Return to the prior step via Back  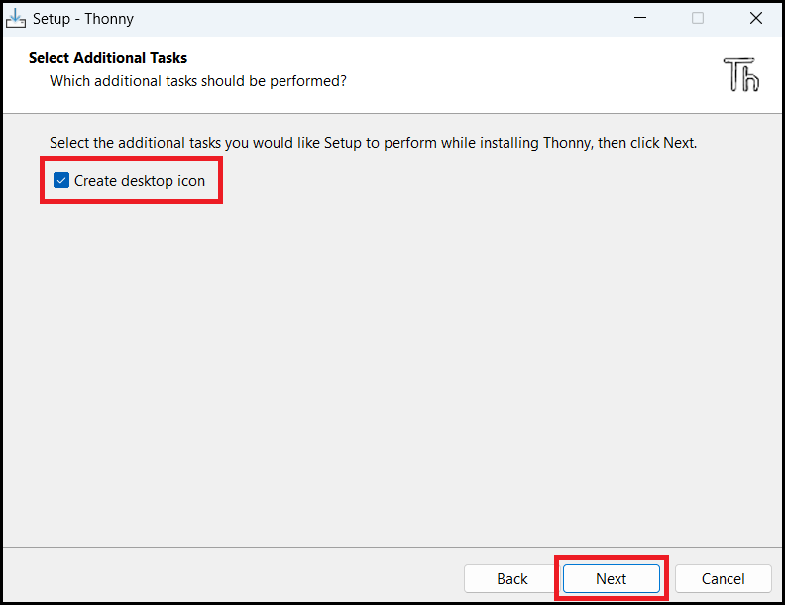click(511, 578)
